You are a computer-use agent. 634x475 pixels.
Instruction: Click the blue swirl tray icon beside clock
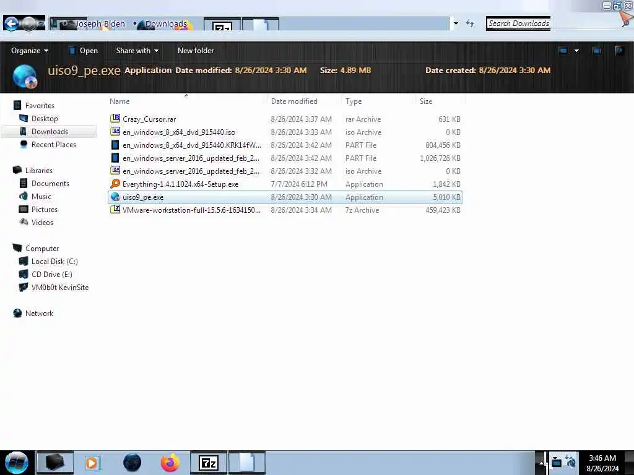pos(571,461)
